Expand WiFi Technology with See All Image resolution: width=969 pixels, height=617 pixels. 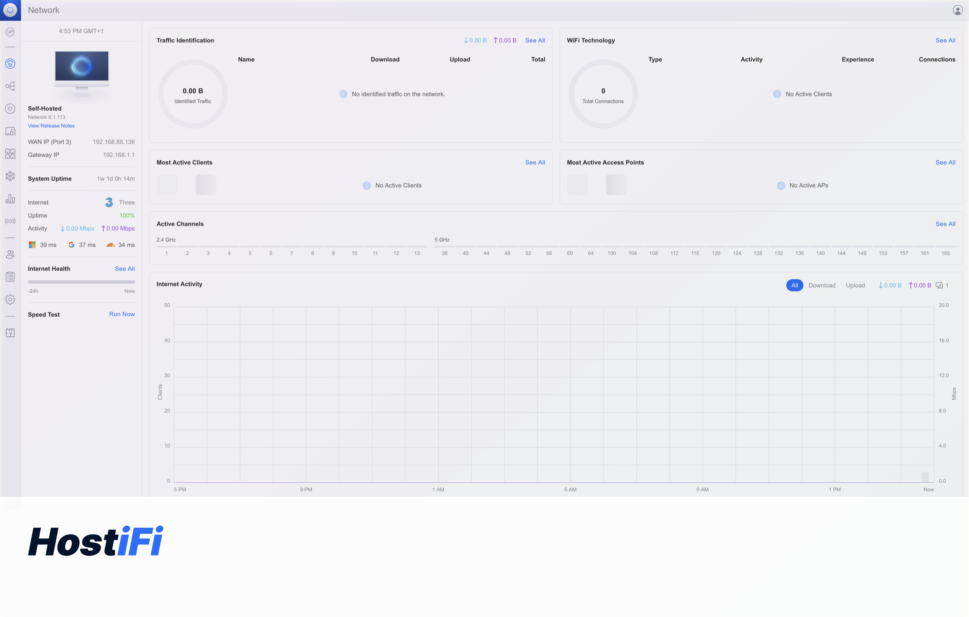point(946,40)
